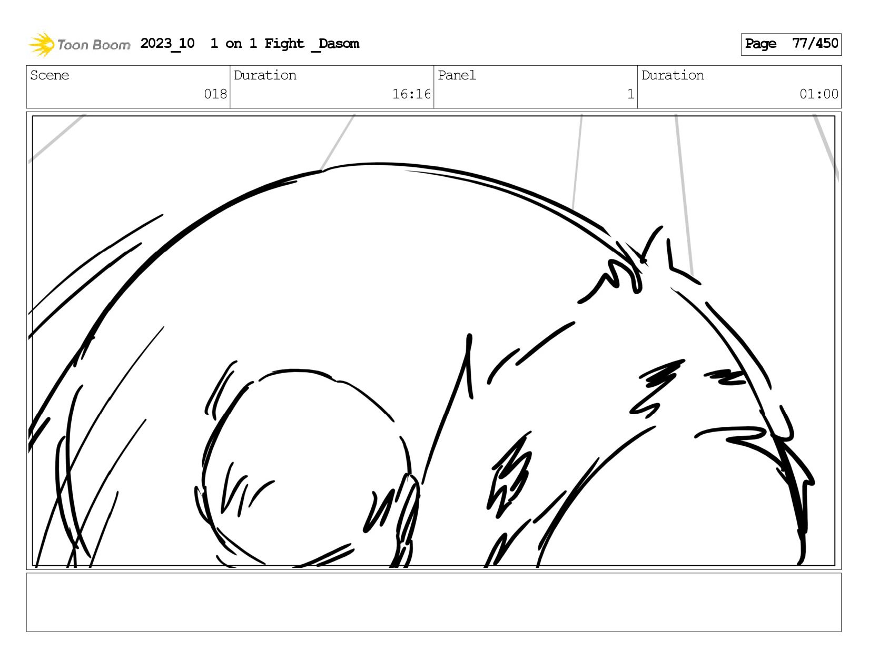Click the 'Scene' label
Viewport: 869px width, 671px height.
coord(50,75)
